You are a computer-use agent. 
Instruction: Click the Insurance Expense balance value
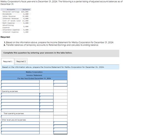coord(26,30)
